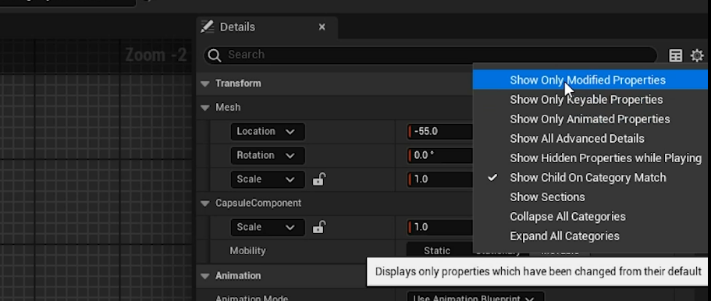Click the Location value field -55.0
Viewport: 711px width, 301px height.
[440, 132]
